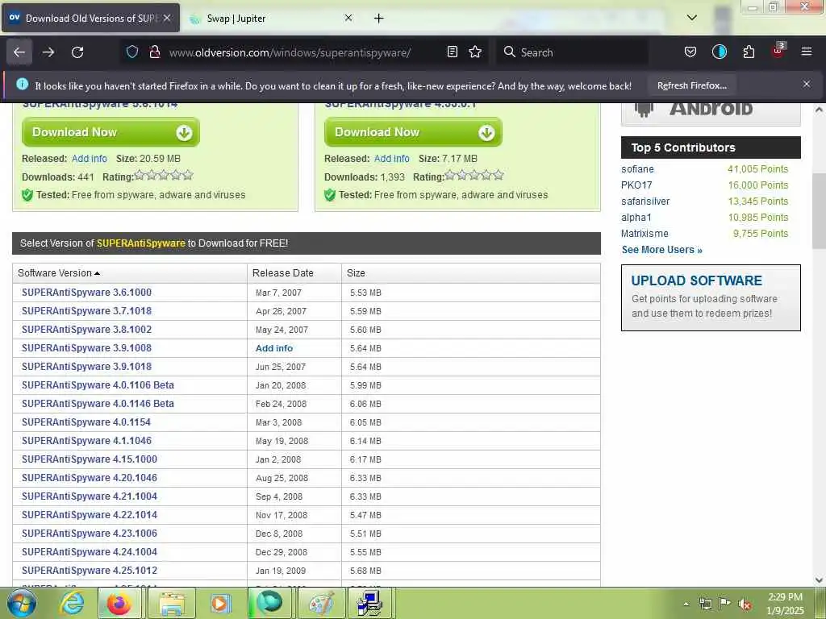The image size is (826, 619).
Task: Open the red extension icon with badge
Action: 778,51
